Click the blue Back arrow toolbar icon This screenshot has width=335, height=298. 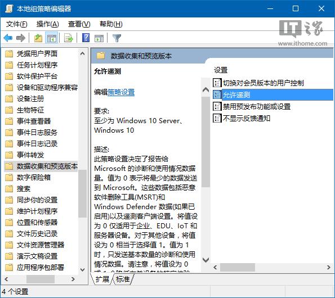click(8, 38)
